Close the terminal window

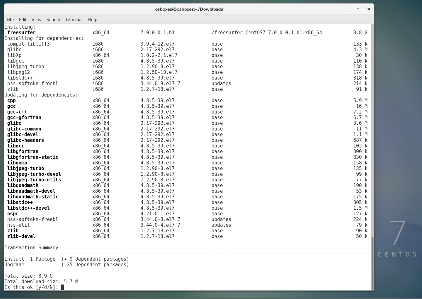pos(368,9)
